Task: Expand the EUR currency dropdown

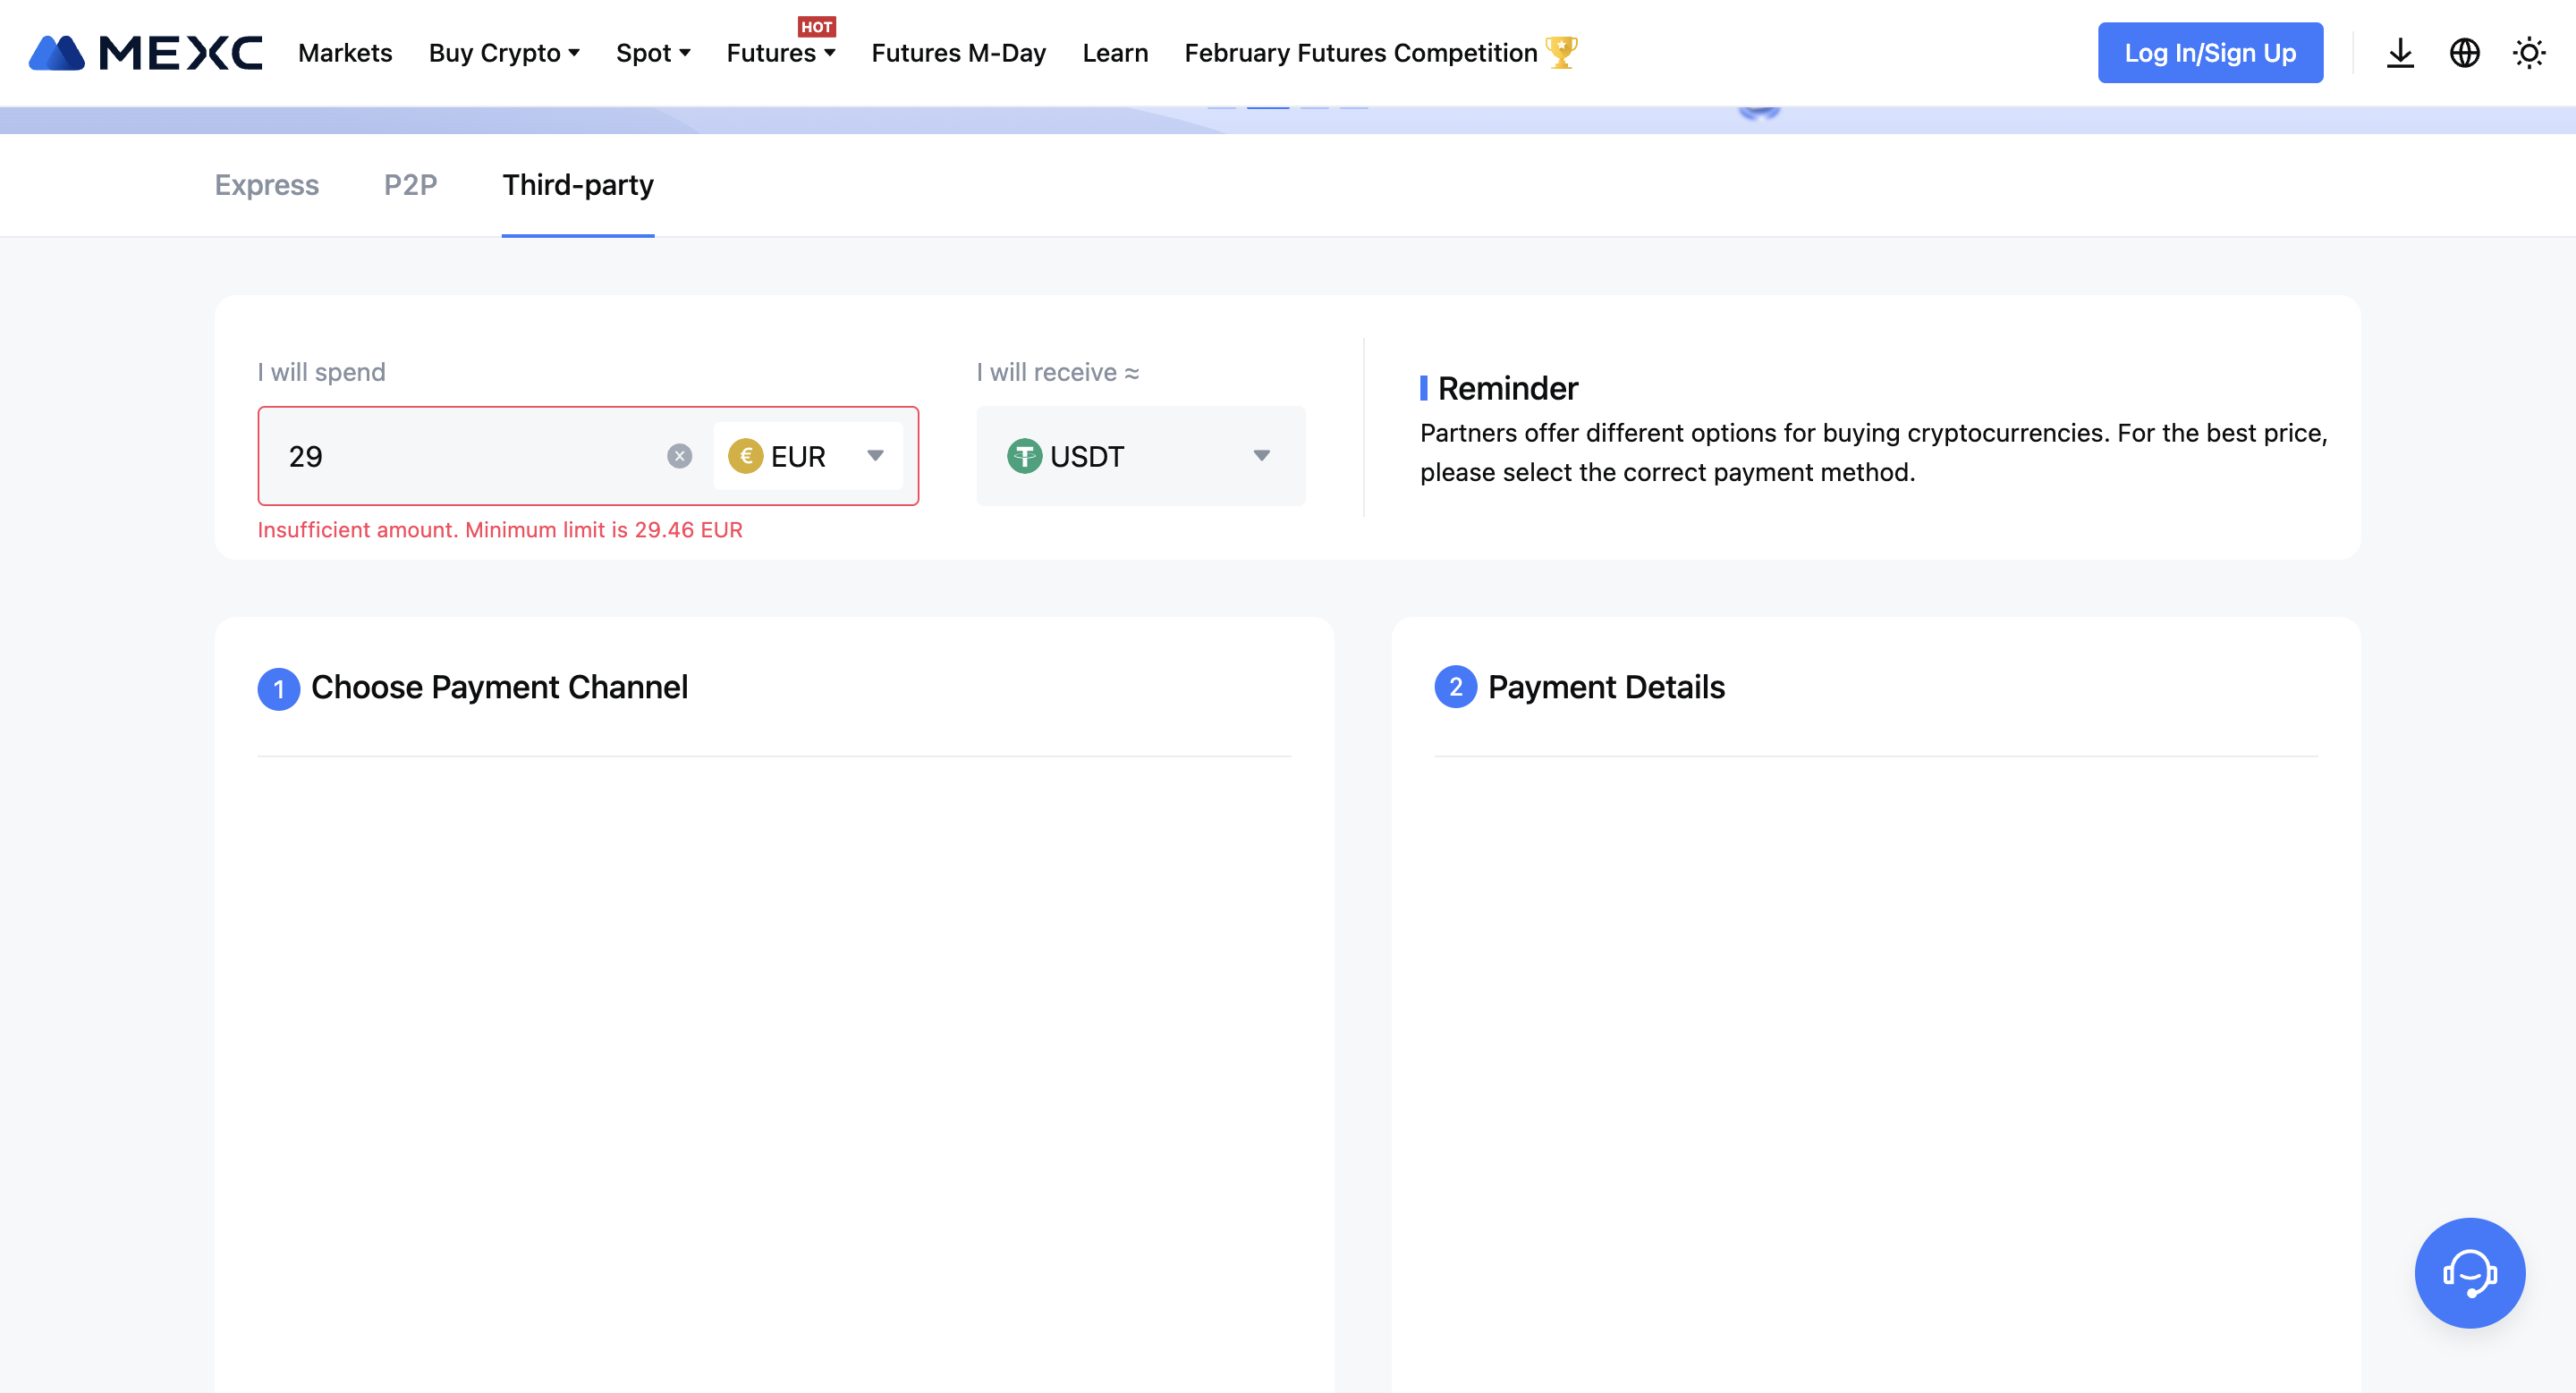Action: coord(877,454)
